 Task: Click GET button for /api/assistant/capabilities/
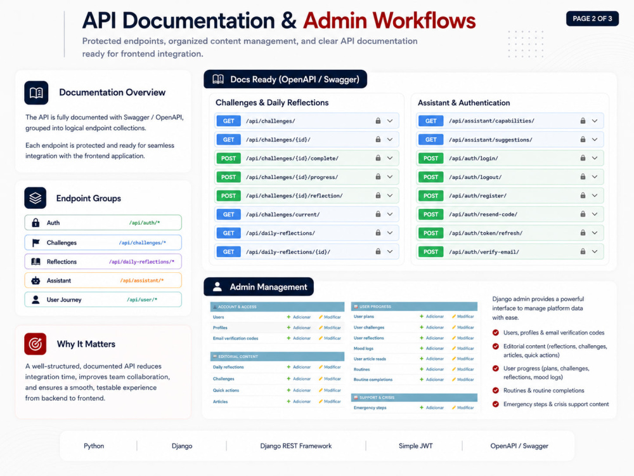[430, 121]
